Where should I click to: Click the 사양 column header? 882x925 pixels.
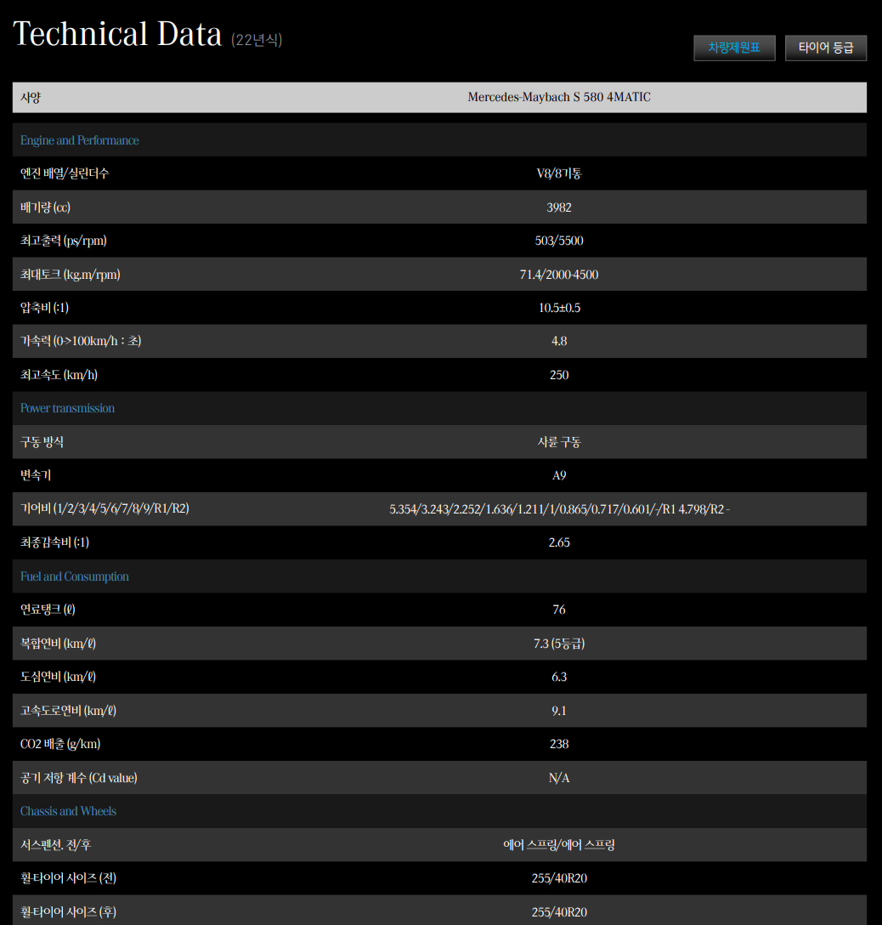pyautogui.click(x=31, y=98)
